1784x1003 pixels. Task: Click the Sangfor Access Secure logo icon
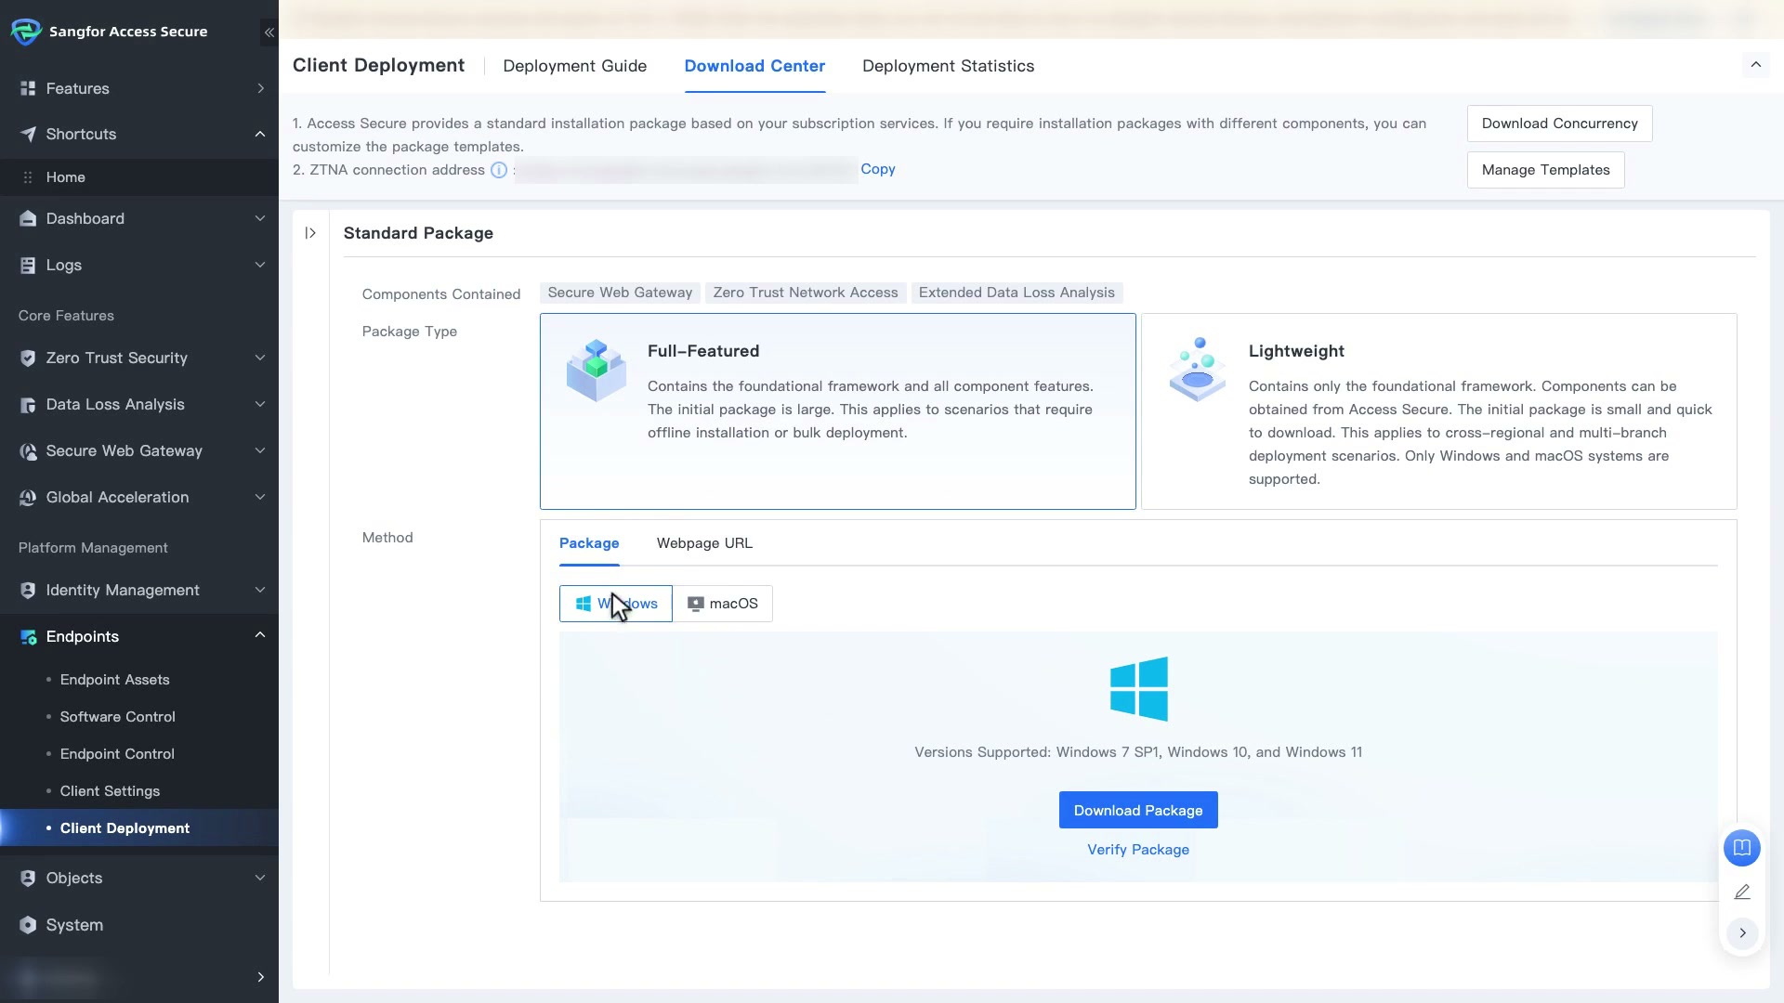26,32
